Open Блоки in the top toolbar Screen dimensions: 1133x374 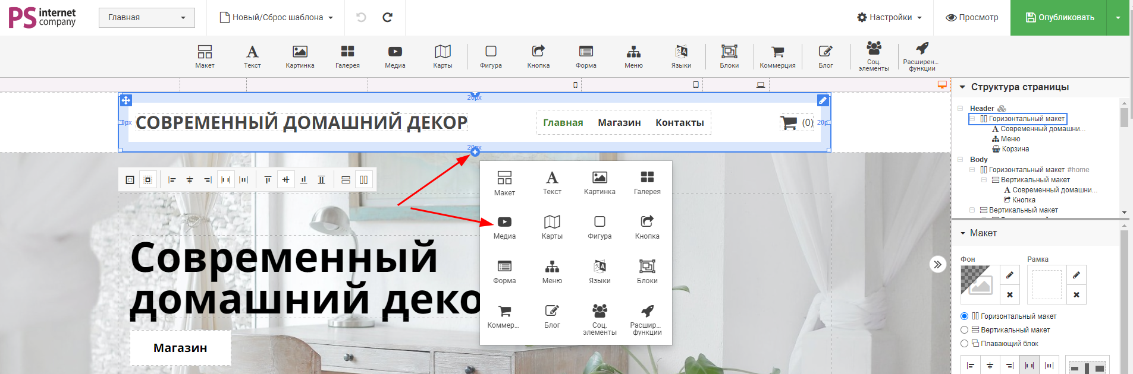point(729,57)
